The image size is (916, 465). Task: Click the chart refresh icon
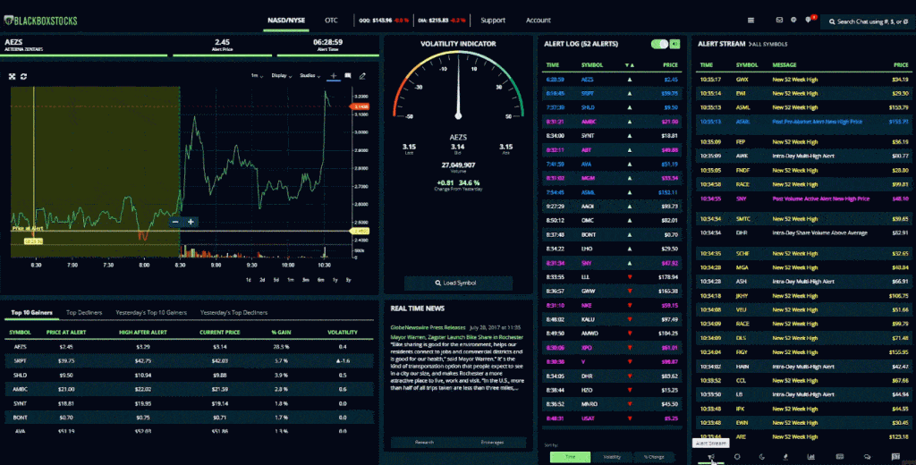point(24,77)
